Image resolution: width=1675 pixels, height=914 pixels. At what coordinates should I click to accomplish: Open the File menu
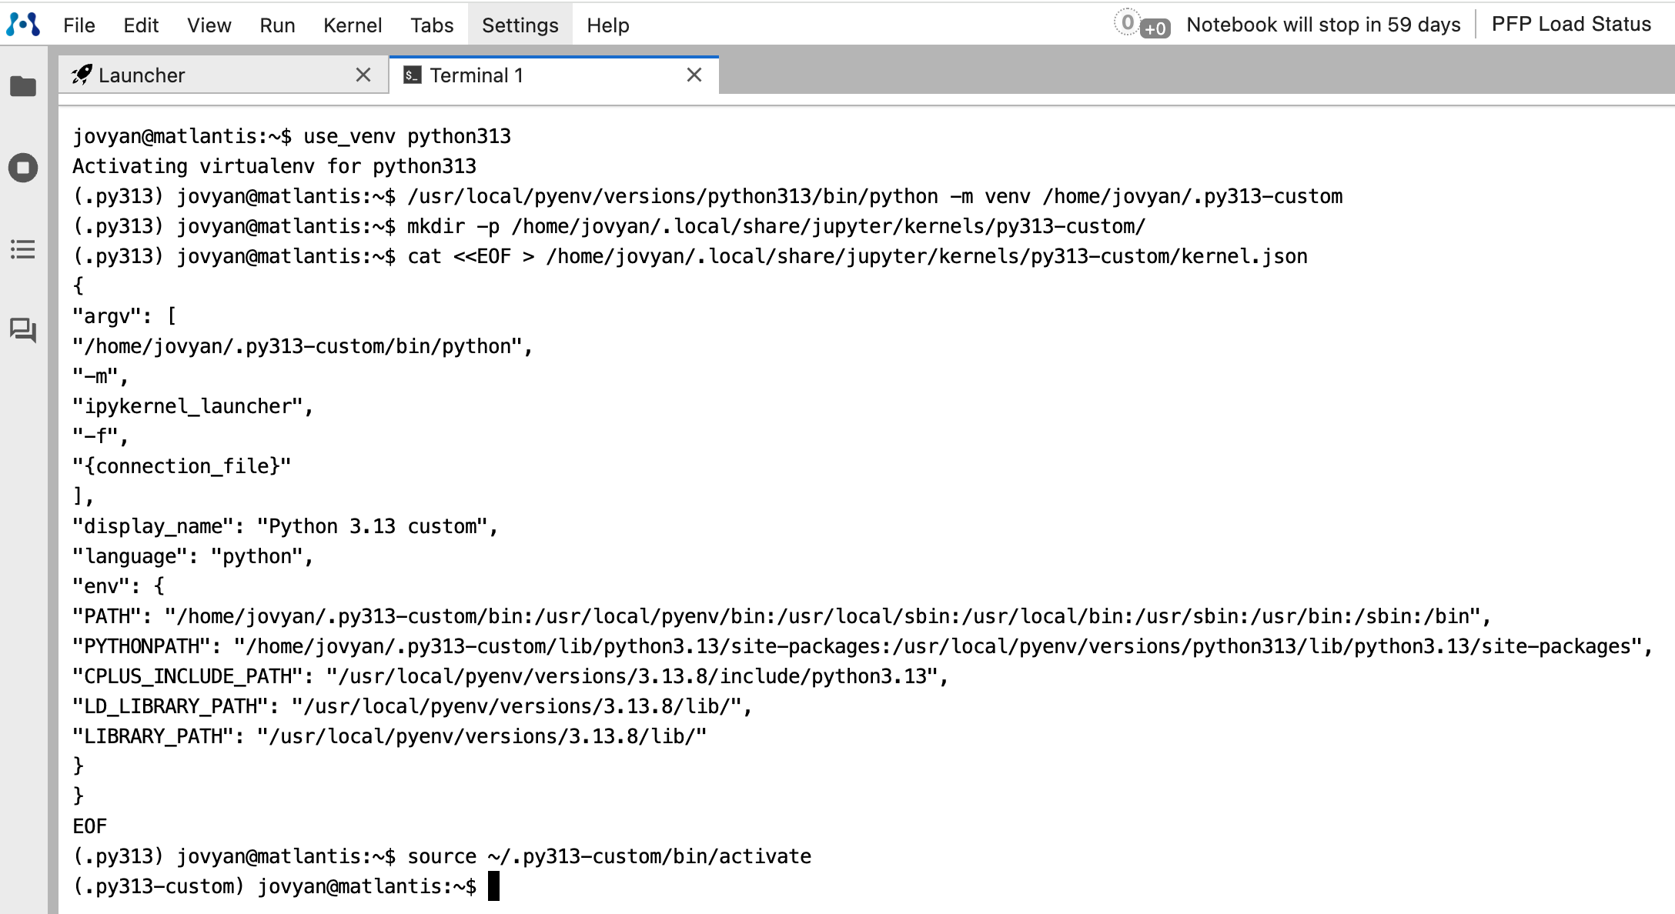[x=79, y=25]
